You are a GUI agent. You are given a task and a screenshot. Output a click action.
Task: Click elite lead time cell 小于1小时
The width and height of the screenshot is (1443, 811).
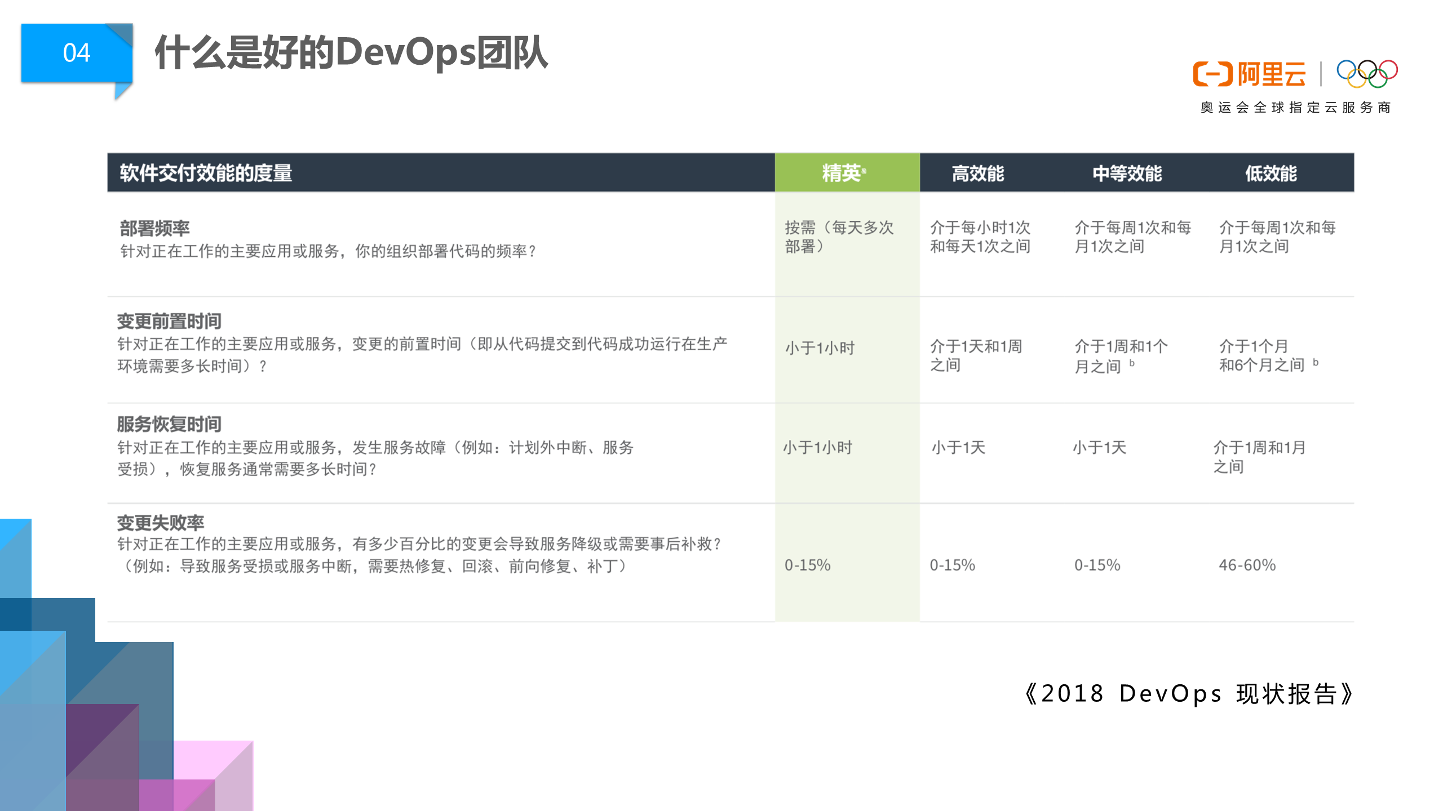tap(820, 347)
